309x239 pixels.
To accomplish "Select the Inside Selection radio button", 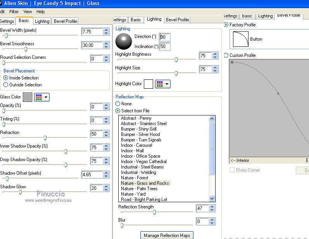I will (x=5, y=78).
